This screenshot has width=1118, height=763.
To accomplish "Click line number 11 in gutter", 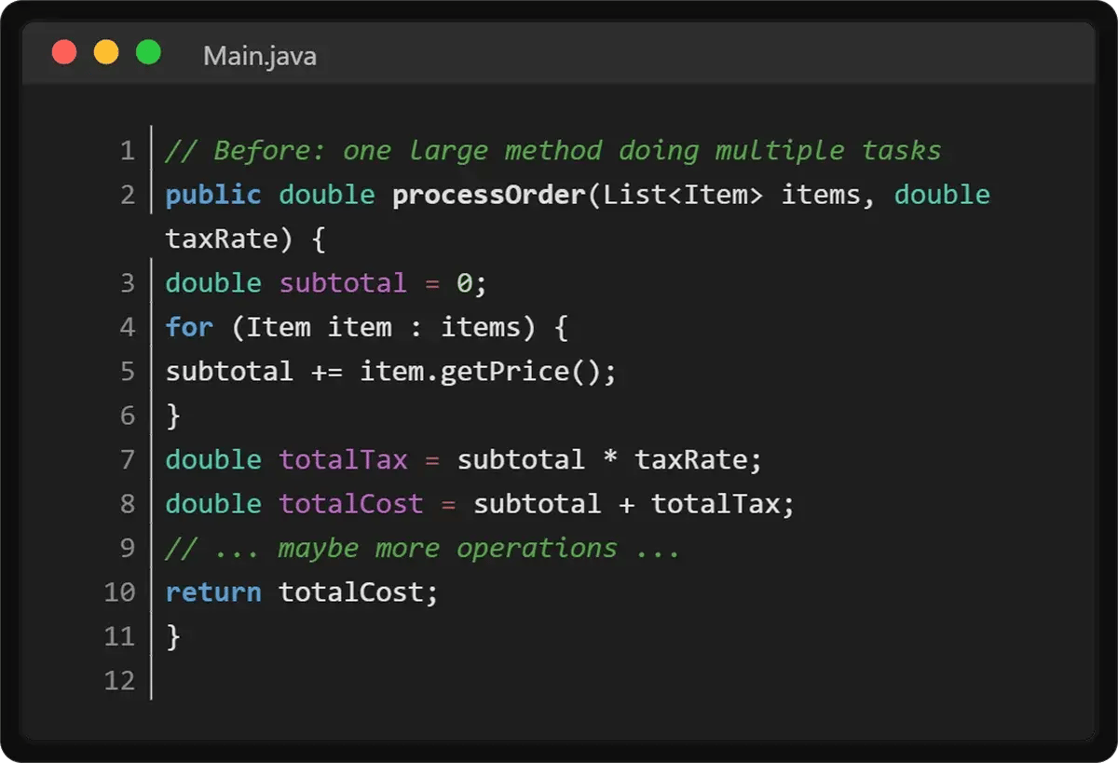I will (x=120, y=636).
